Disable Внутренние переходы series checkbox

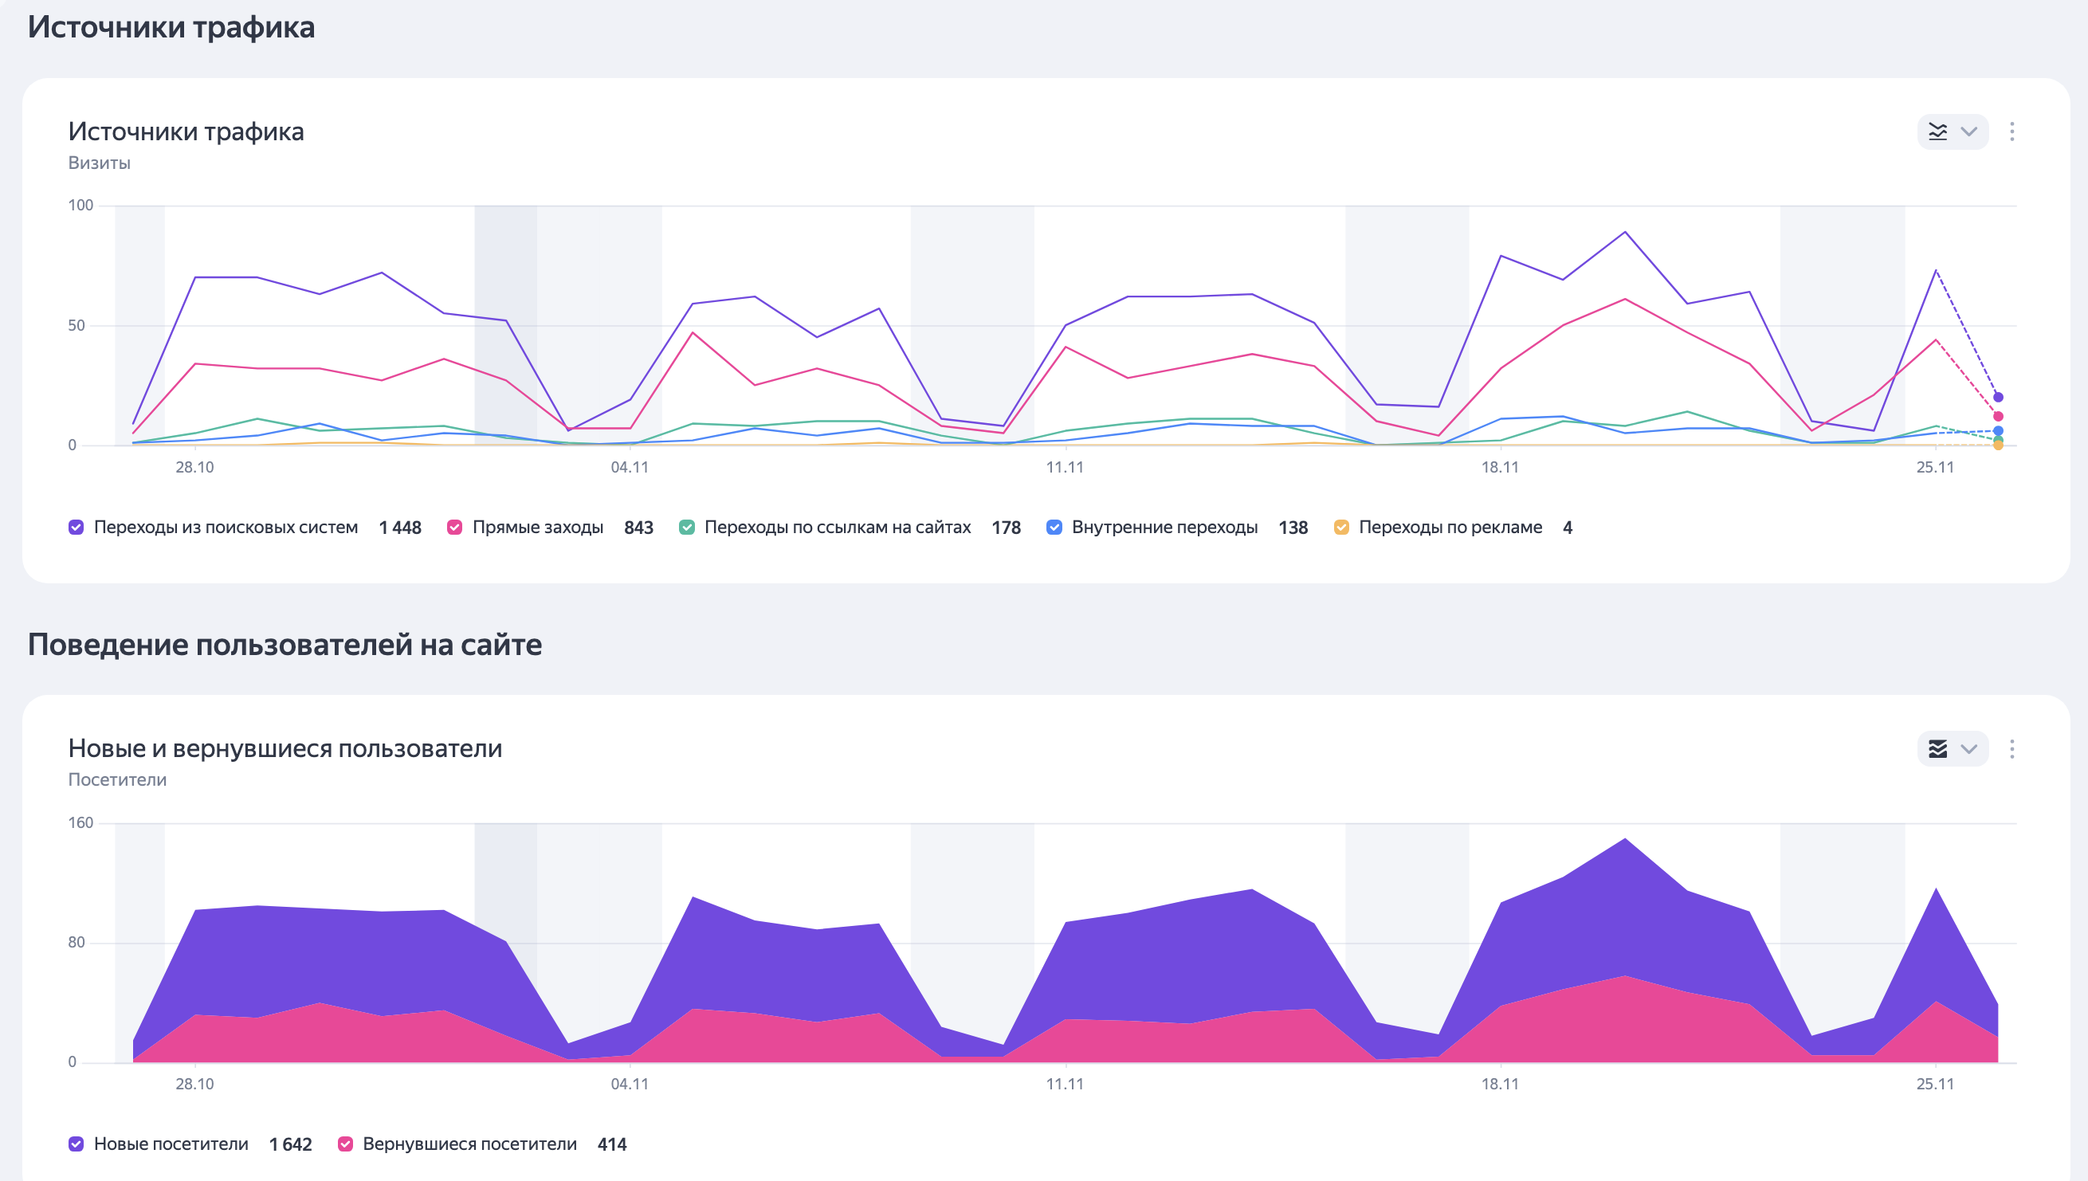click(x=1054, y=528)
